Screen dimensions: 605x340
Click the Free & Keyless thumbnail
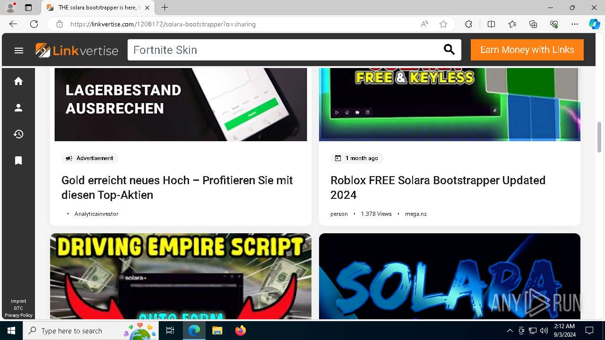coord(449,104)
